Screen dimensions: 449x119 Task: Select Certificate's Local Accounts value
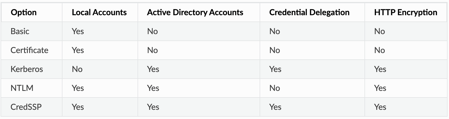click(x=78, y=50)
